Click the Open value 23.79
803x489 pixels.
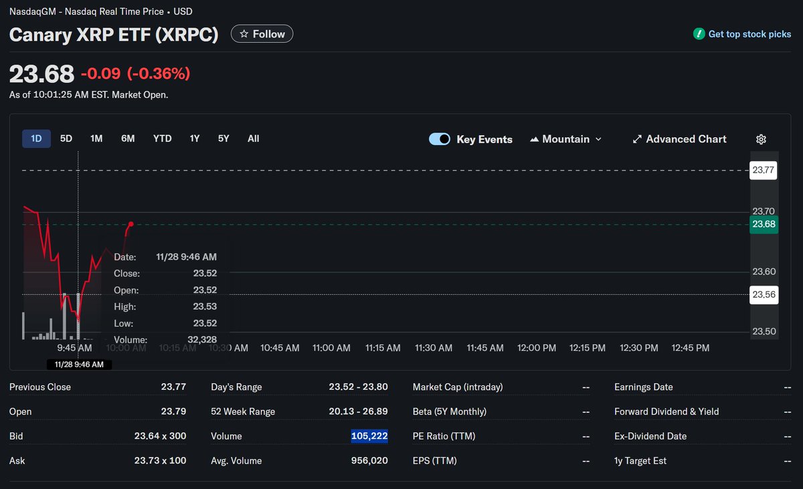[x=173, y=411]
